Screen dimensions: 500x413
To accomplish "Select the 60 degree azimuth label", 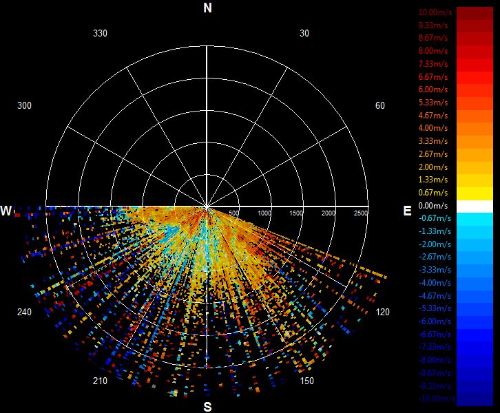I will click(x=379, y=105).
